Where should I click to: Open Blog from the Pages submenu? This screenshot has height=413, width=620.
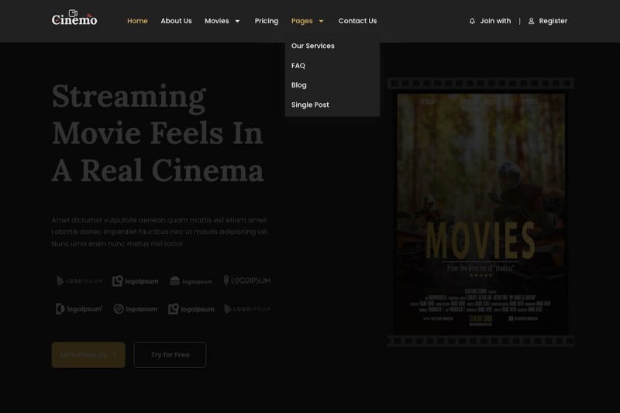[x=299, y=85]
